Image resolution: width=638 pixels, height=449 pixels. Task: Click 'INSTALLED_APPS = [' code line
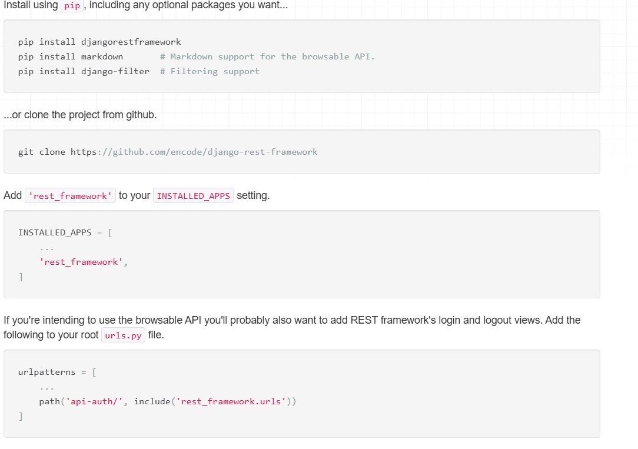click(65, 232)
